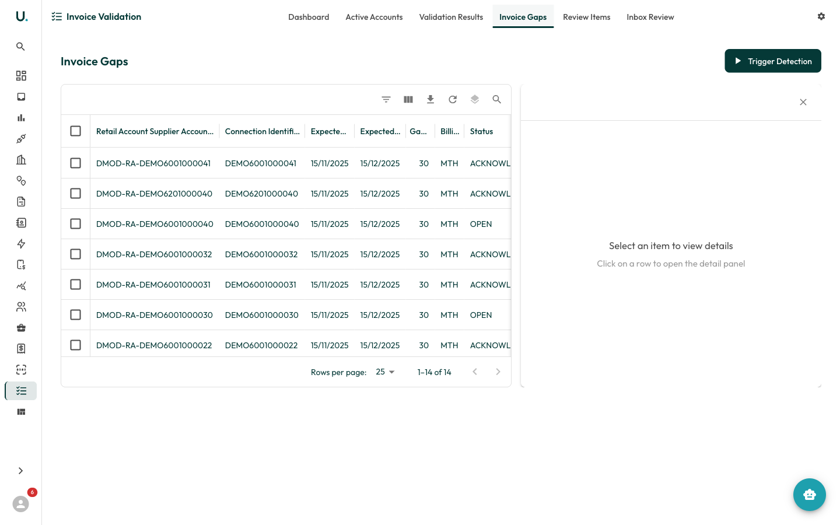Open the map pins icon in sidebar
The height and width of the screenshot is (525, 840).
click(x=21, y=181)
